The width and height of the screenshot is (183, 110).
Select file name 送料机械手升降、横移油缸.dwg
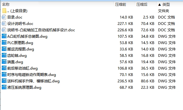pyautogui.click(x=33, y=81)
